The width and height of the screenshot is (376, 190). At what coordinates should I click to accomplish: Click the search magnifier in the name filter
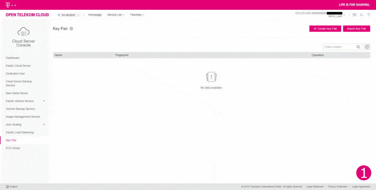(358, 47)
